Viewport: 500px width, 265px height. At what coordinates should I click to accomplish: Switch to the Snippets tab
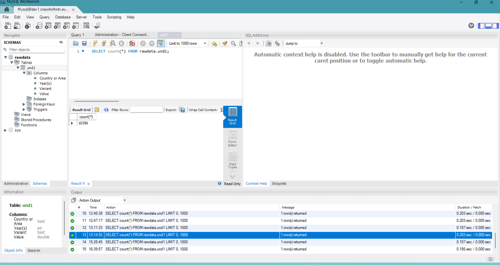279,184
